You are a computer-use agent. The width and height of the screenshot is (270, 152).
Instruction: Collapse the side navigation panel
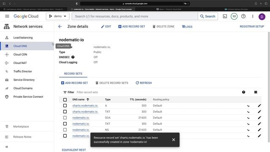tap(7, 147)
